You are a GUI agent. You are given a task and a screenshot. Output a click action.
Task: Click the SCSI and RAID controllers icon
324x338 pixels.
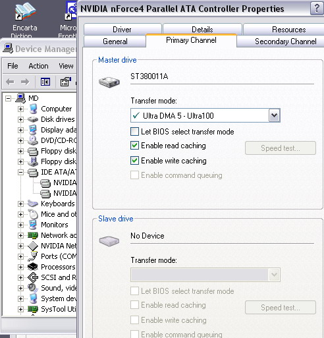point(33,277)
